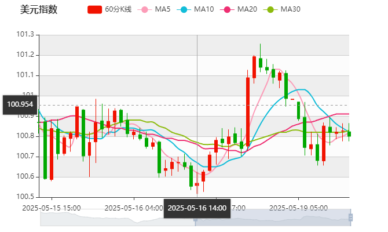
Task: Click the 100.7 y-axis label
Action: point(27,156)
